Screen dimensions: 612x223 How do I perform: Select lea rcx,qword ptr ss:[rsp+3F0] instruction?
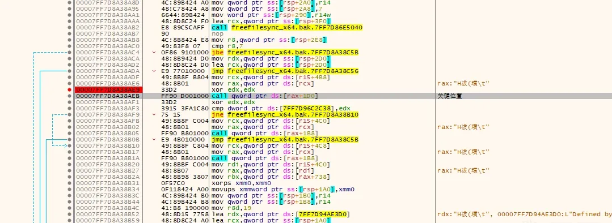pyautogui.click(x=271, y=21)
